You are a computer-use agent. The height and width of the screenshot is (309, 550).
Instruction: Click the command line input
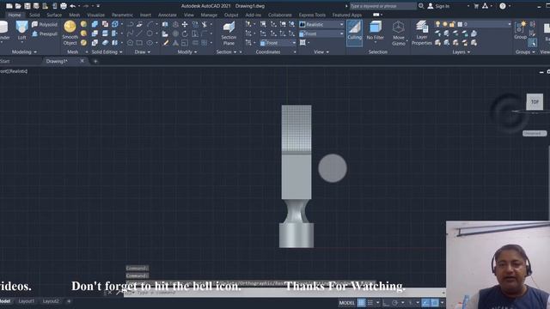click(284, 292)
